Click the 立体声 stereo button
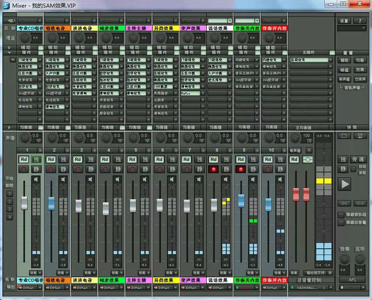The image size is (372, 300). [x=360, y=79]
